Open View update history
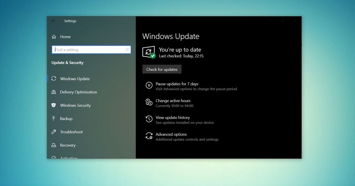This screenshot has height=186, width=355. (x=173, y=118)
